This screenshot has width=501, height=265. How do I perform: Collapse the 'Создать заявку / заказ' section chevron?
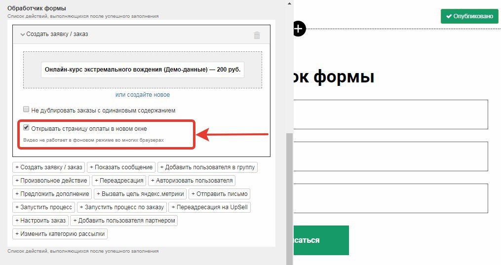coord(22,34)
